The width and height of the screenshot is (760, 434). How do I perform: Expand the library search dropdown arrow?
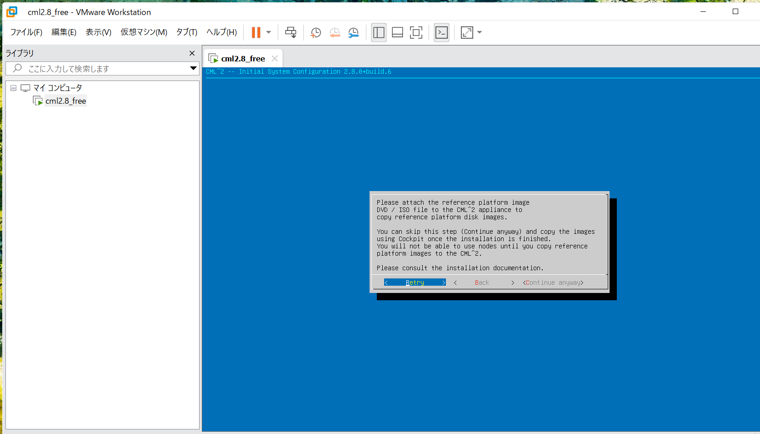193,68
